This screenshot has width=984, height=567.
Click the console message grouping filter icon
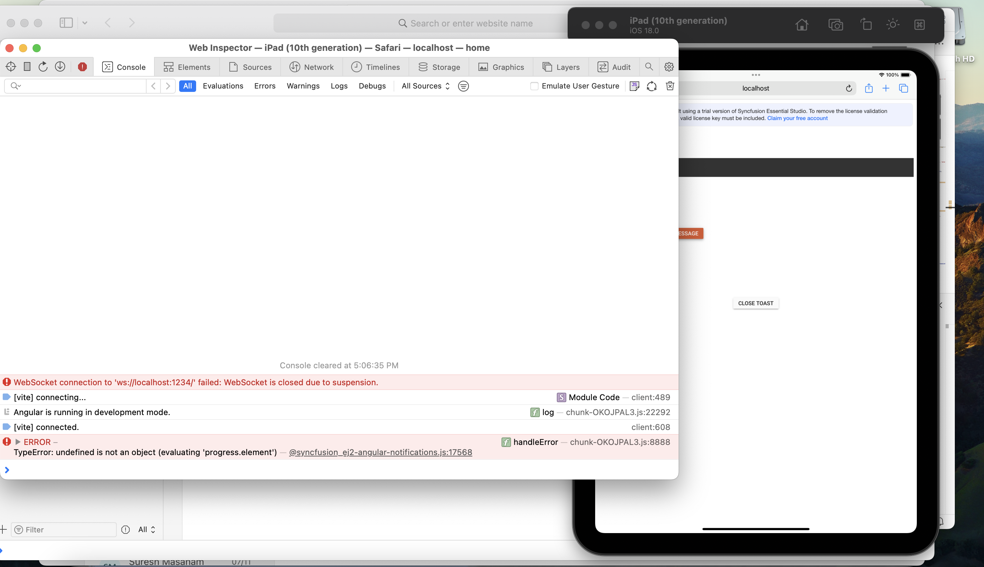pos(463,86)
